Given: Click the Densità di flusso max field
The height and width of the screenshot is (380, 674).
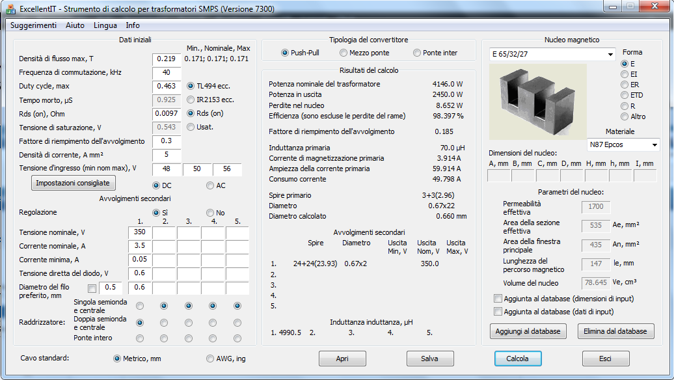Looking at the screenshot, I should click(167, 59).
